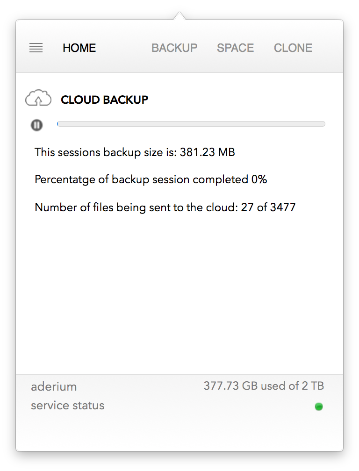Click the popover arrow pointer at top
The width and height of the screenshot is (359, 471).
tap(179, 16)
